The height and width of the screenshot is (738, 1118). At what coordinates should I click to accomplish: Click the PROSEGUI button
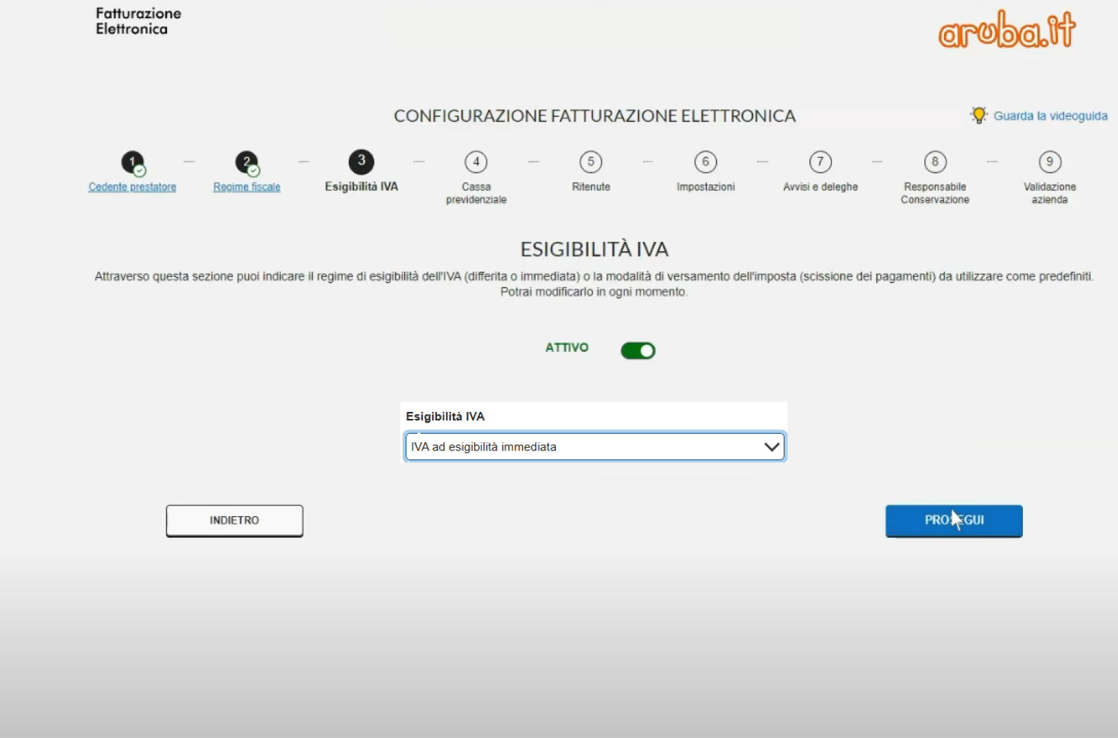pyautogui.click(x=954, y=520)
